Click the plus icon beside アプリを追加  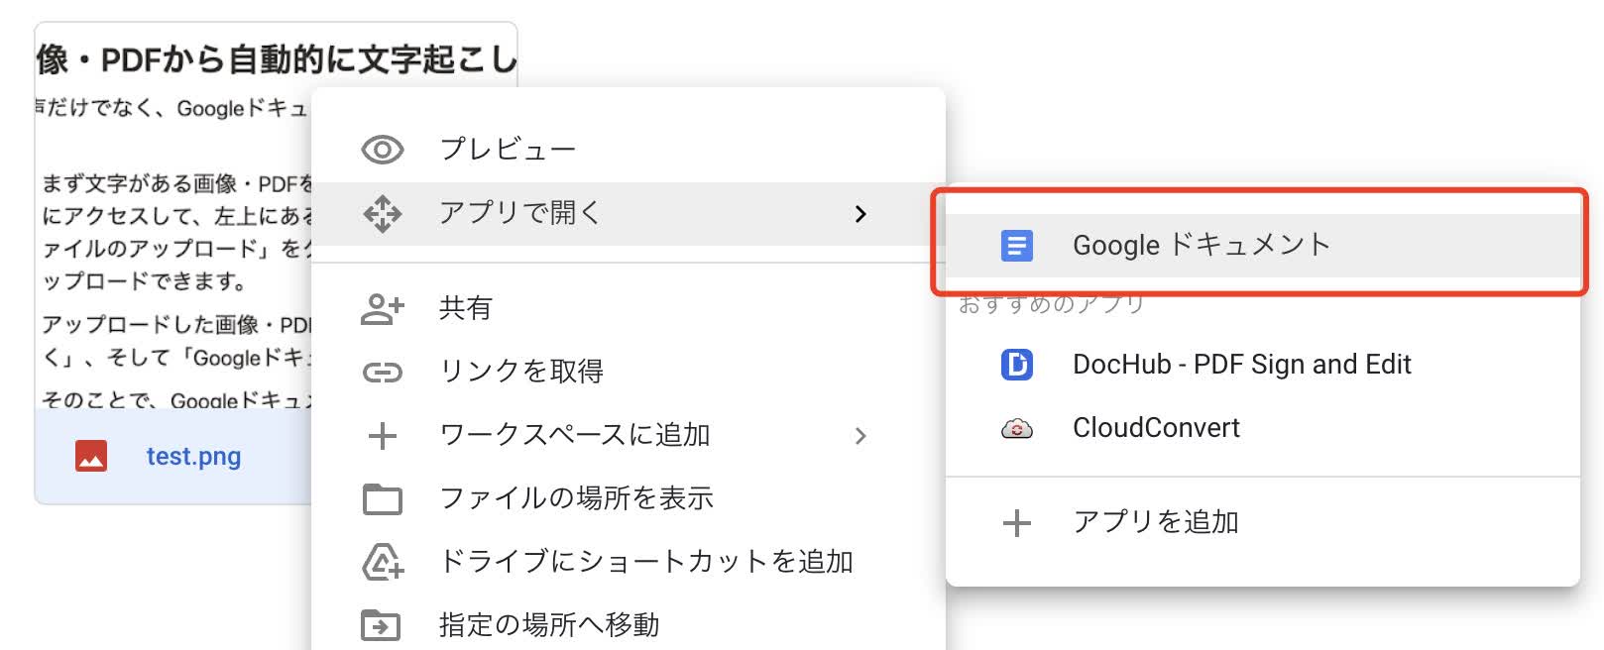click(x=1017, y=522)
